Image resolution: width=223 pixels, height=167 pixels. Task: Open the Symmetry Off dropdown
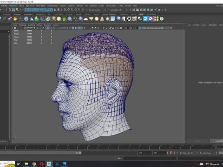(x=117, y=10)
